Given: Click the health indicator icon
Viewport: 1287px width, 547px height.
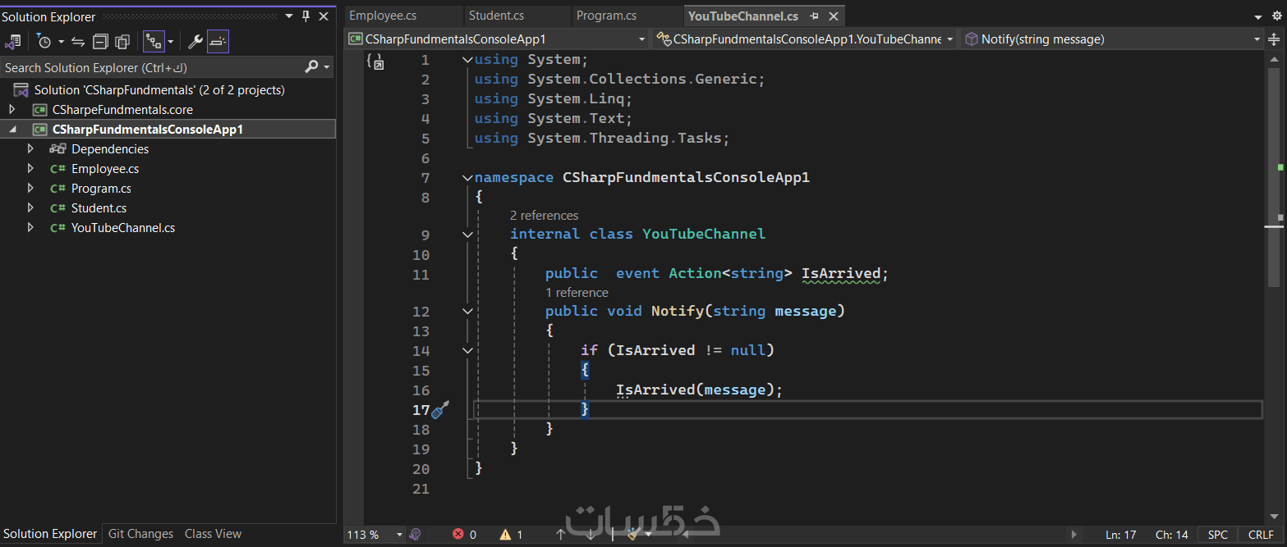Looking at the screenshot, I should [x=415, y=535].
